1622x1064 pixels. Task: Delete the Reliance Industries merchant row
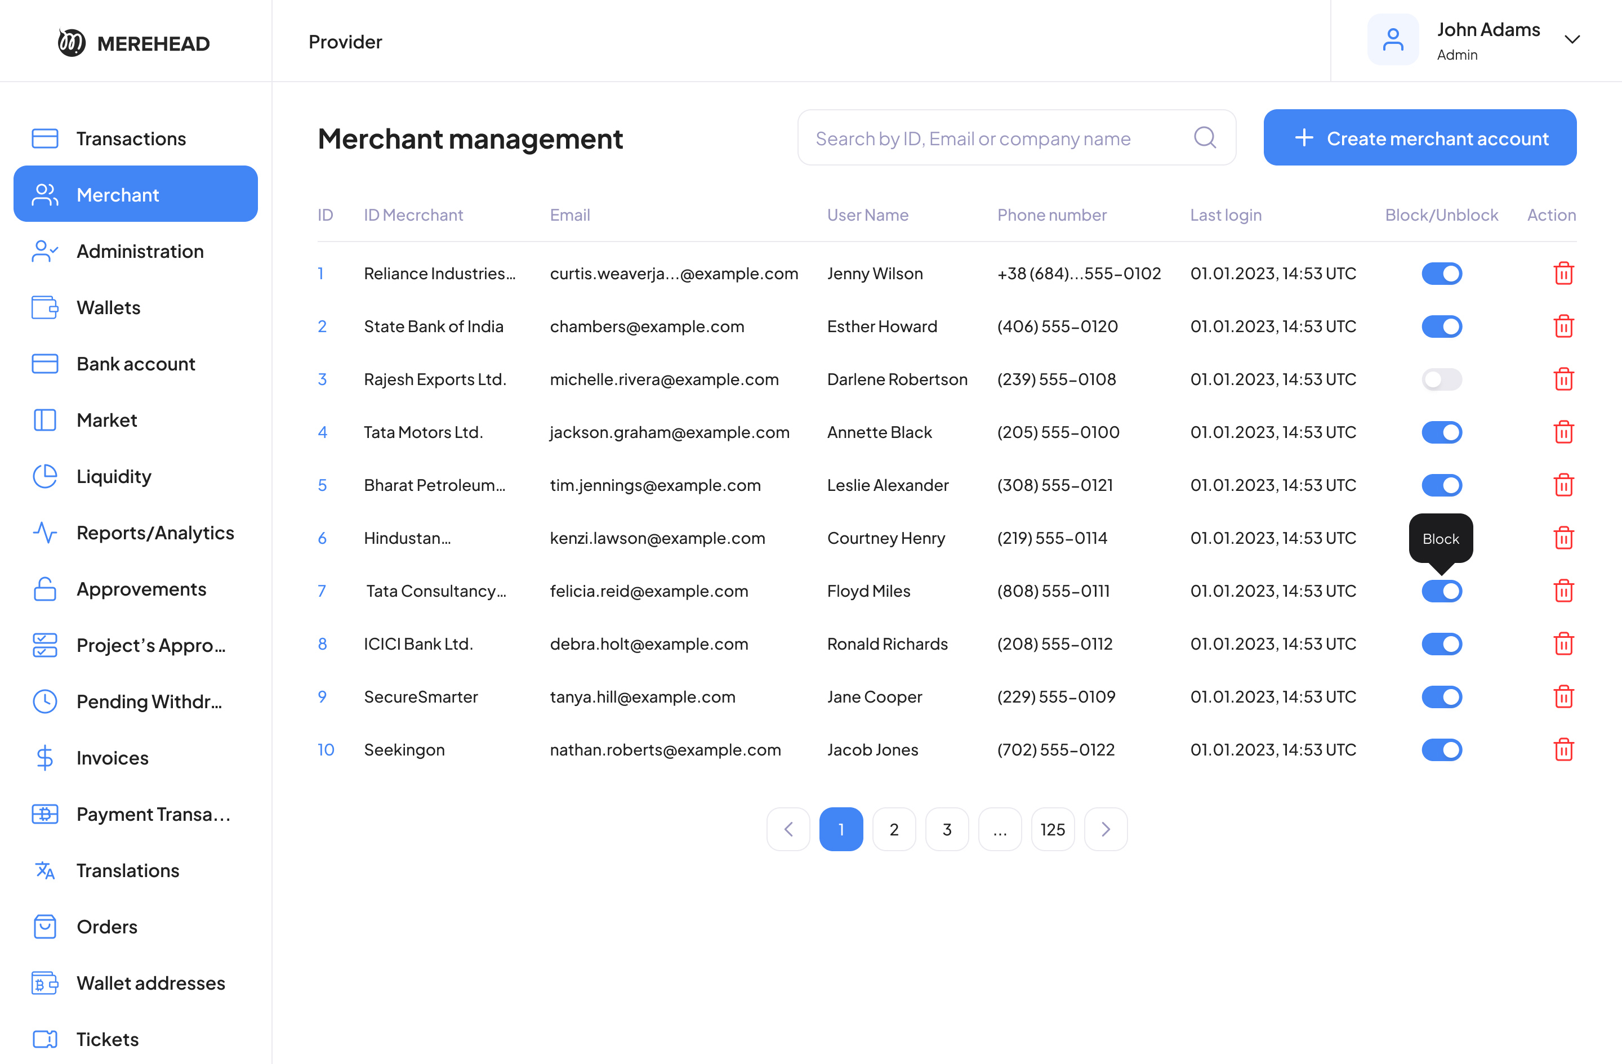[x=1563, y=273]
